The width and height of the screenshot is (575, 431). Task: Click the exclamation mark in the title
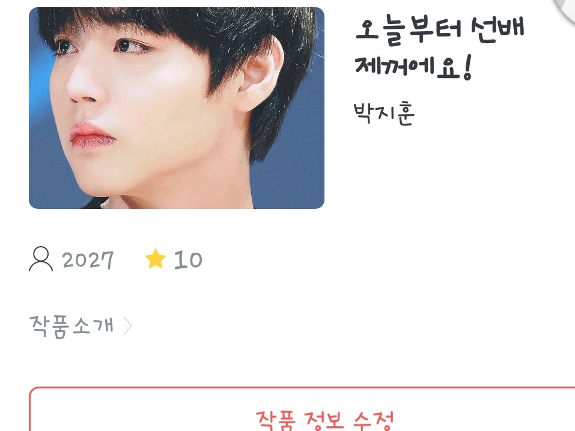coord(467,67)
